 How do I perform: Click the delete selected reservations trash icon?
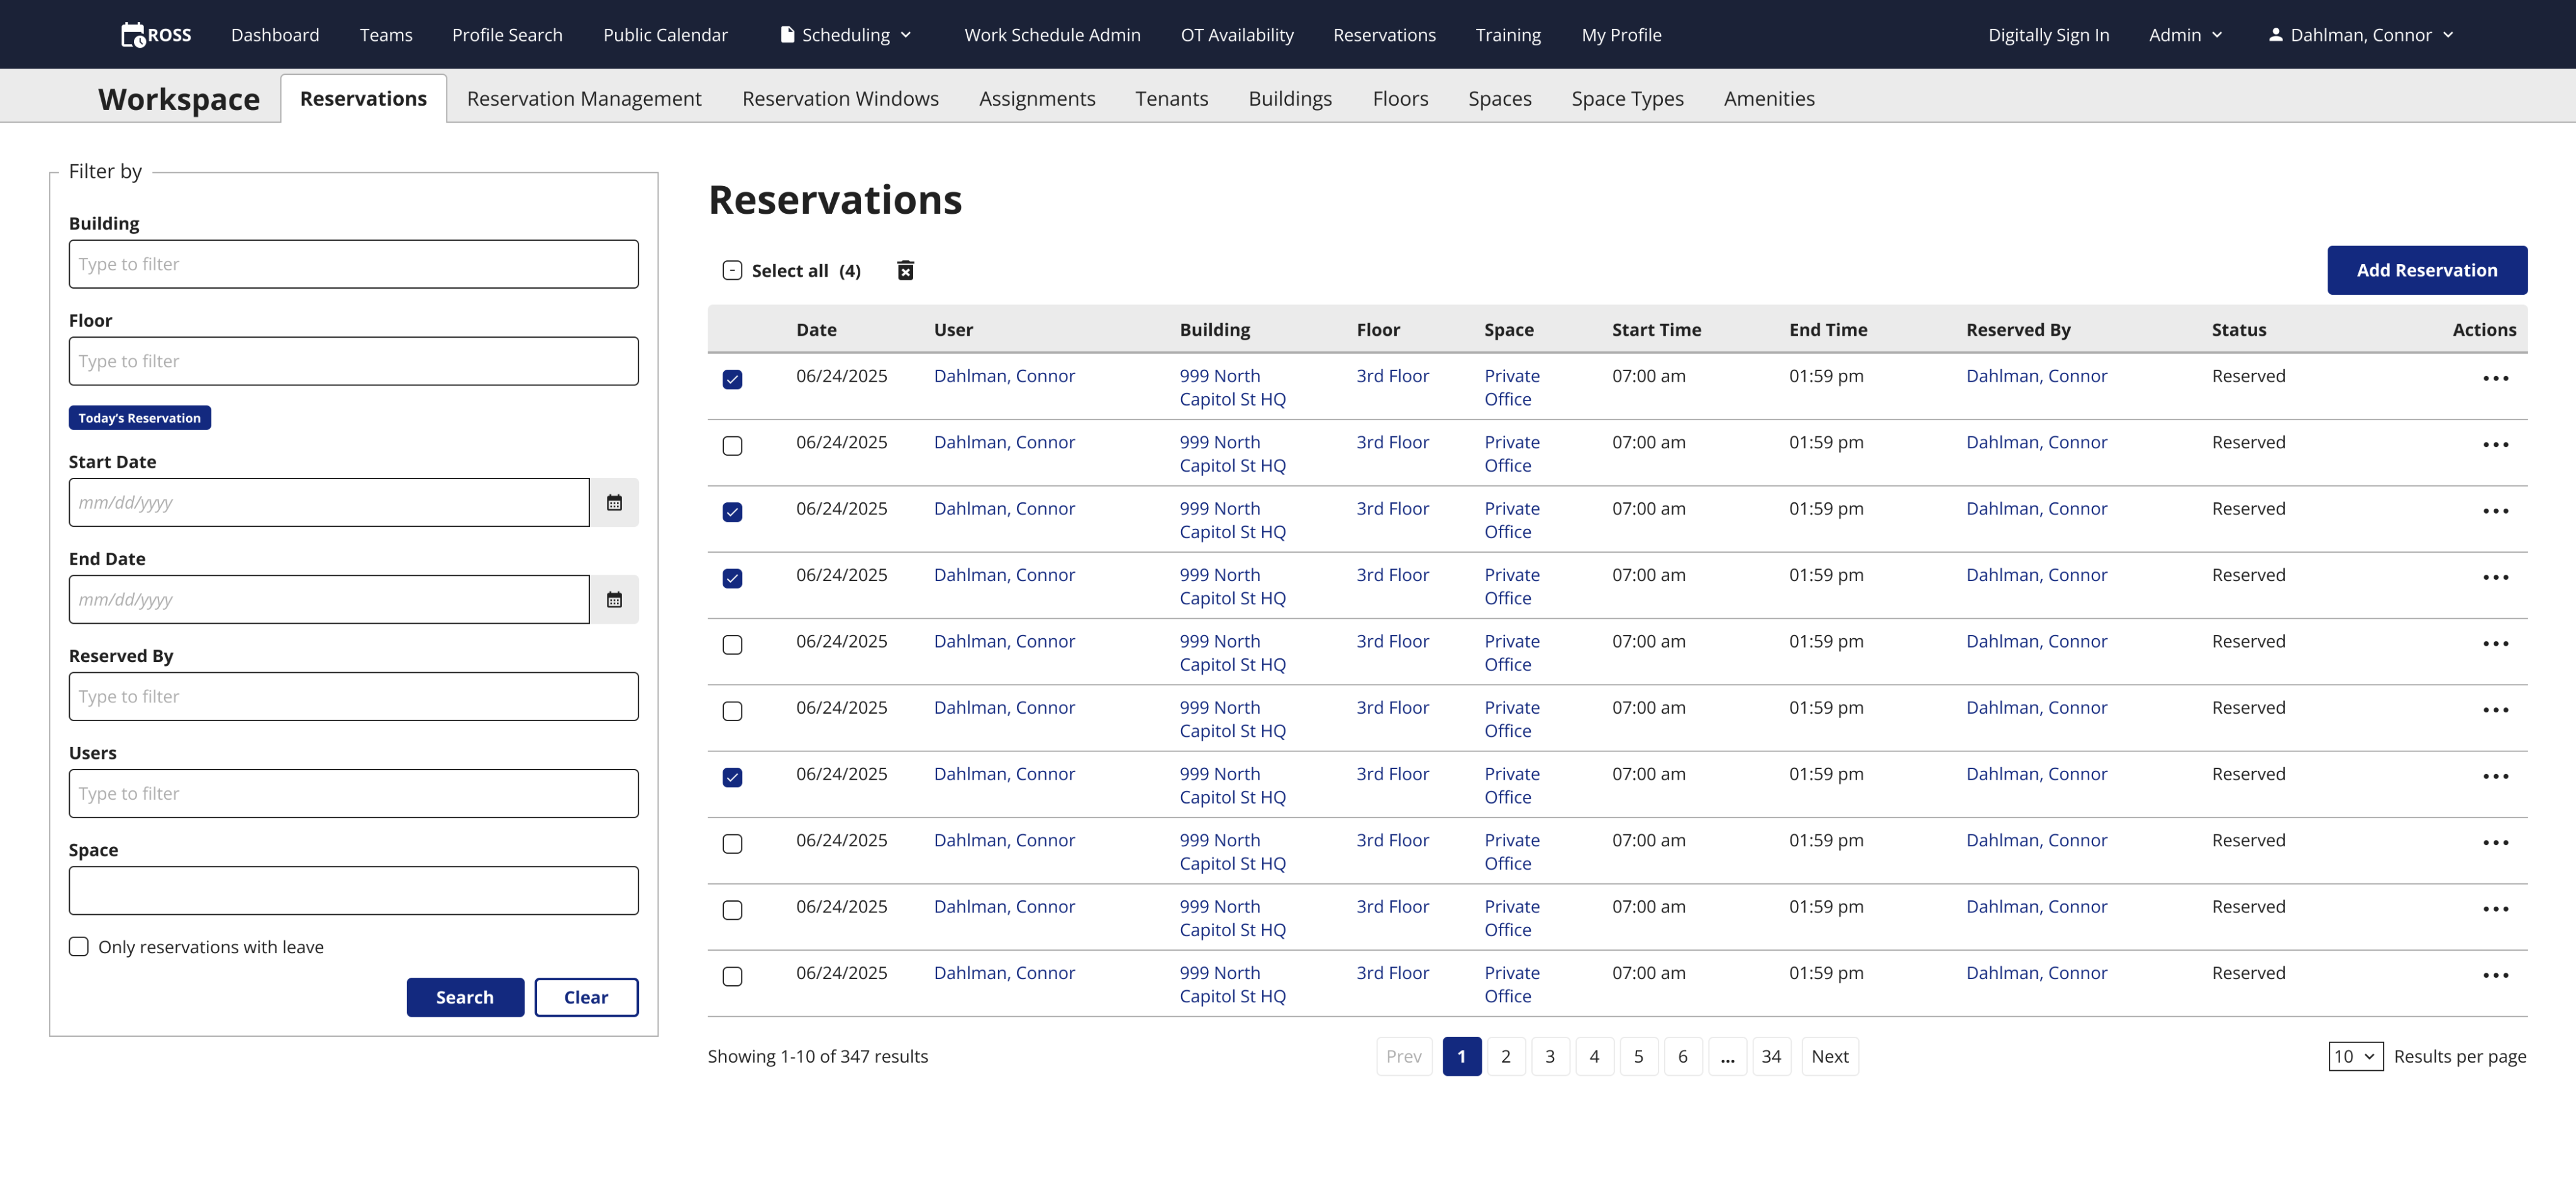click(905, 270)
